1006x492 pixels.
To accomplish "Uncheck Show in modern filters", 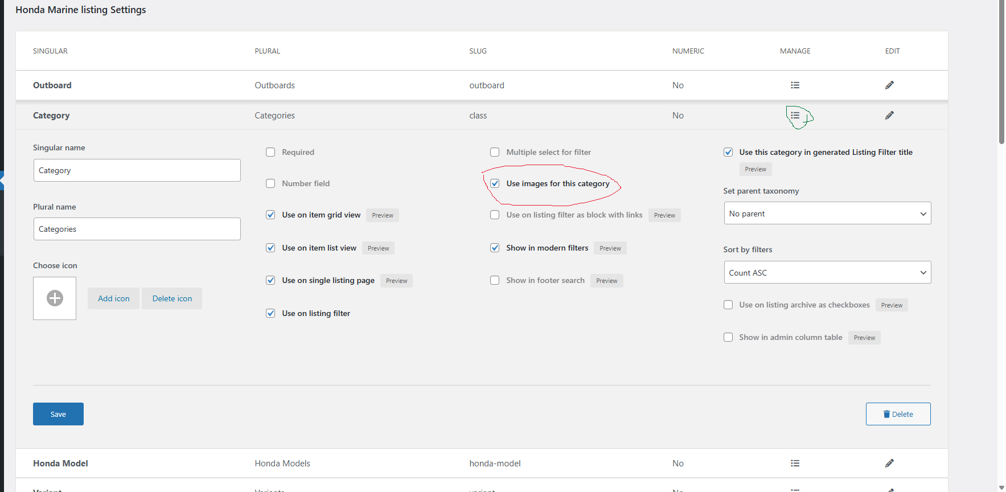I will [x=495, y=248].
